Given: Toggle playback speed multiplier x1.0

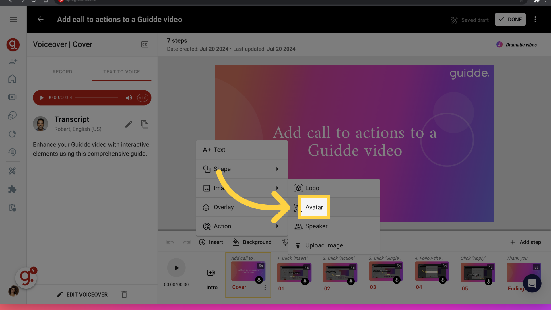Looking at the screenshot, I should (x=143, y=98).
